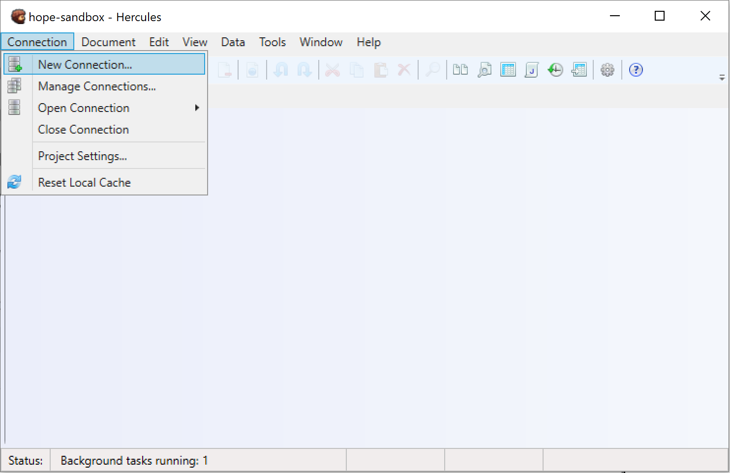Click the Cut scissors toolbar icon
This screenshot has width=730, height=473.
pyautogui.click(x=333, y=70)
